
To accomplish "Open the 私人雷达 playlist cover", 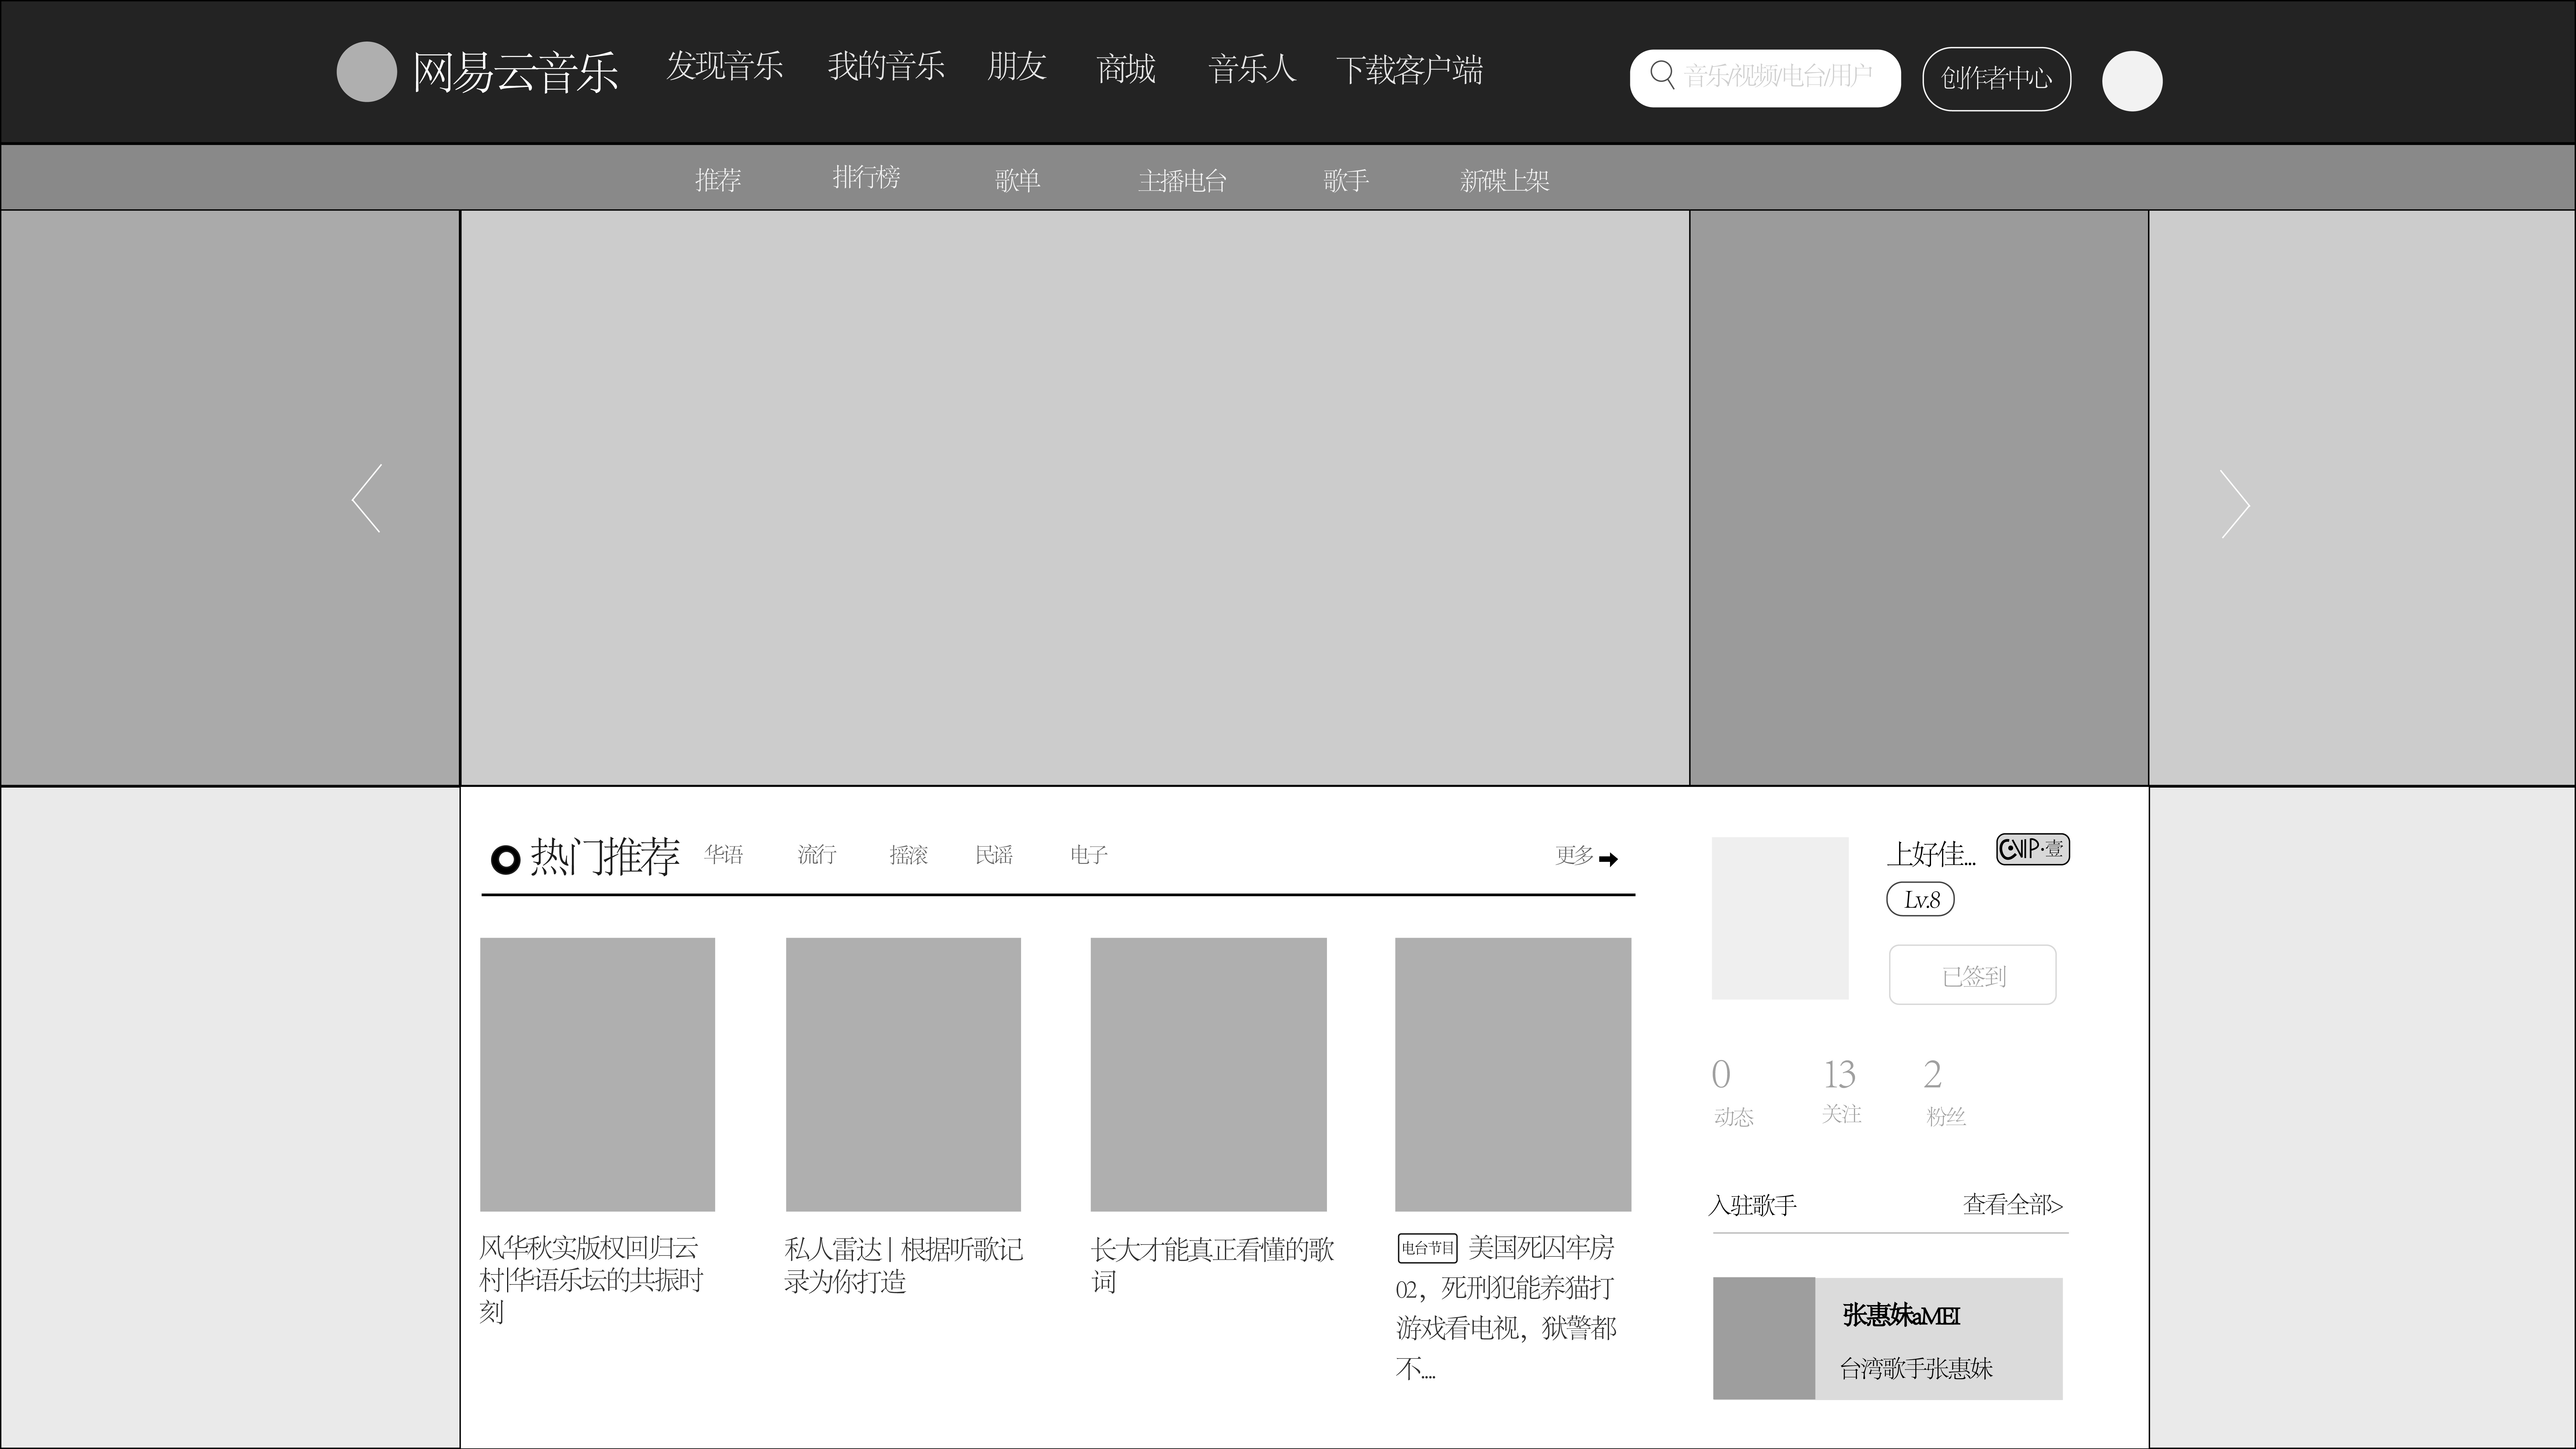I will [x=903, y=1074].
